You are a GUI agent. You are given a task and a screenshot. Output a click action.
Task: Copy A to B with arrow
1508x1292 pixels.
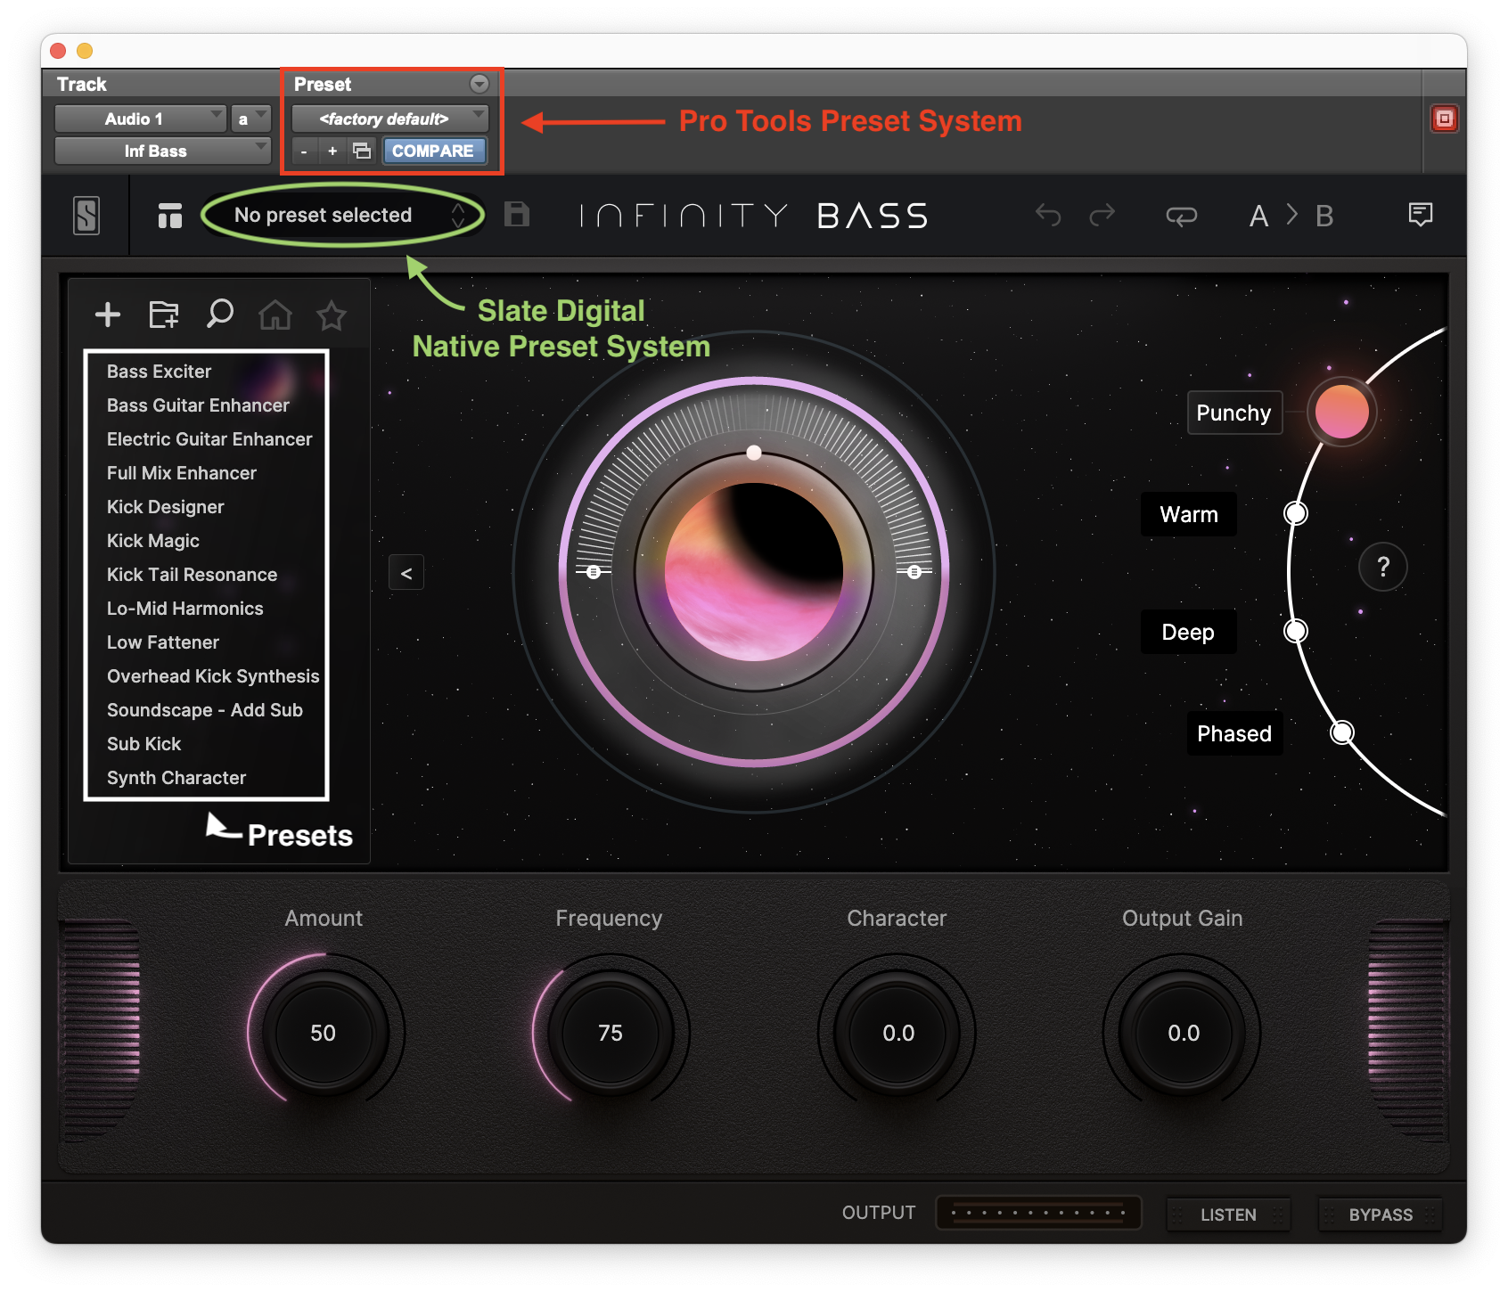pos(1291,215)
